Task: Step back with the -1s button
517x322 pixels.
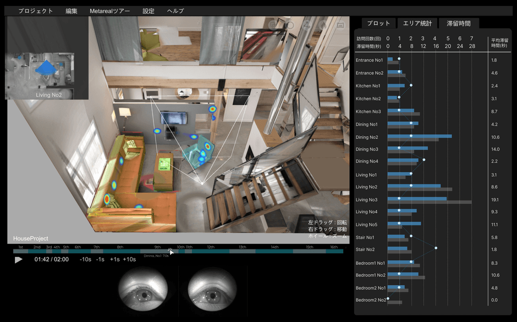Action: click(100, 259)
